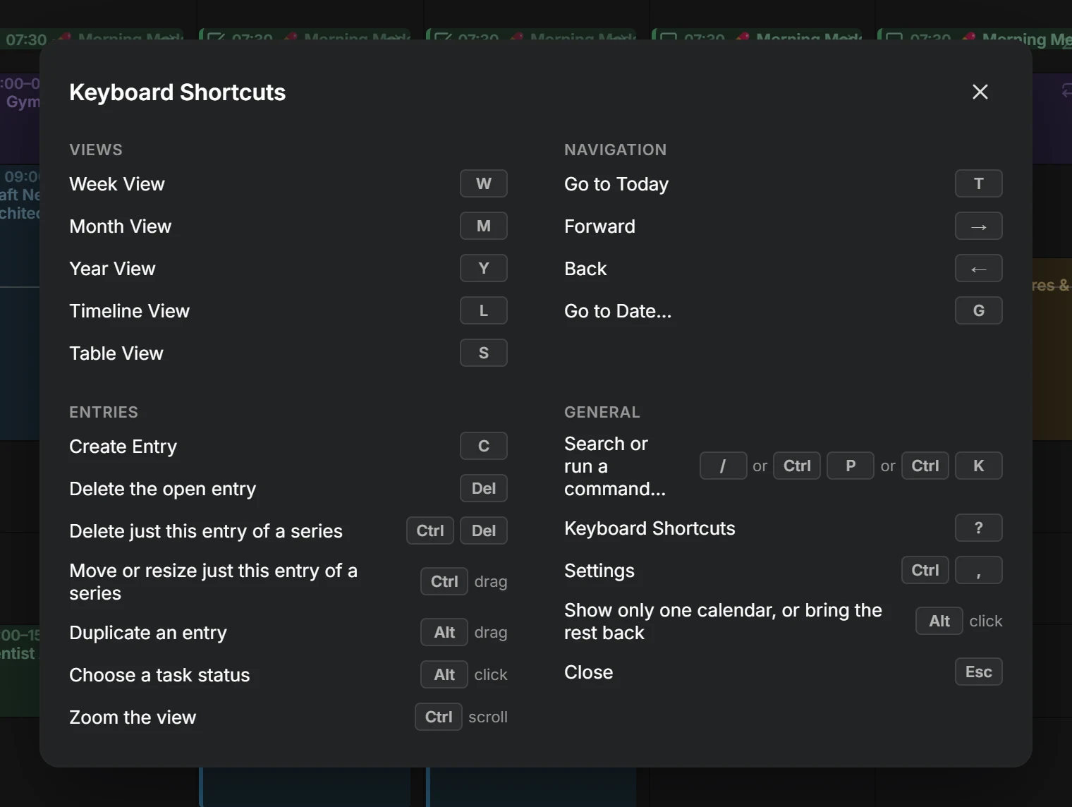Image resolution: width=1072 pixels, height=807 pixels.
Task: Click the question mark key badge
Action: tap(978, 528)
